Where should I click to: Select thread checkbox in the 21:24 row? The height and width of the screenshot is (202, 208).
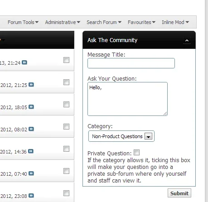coord(66,60)
